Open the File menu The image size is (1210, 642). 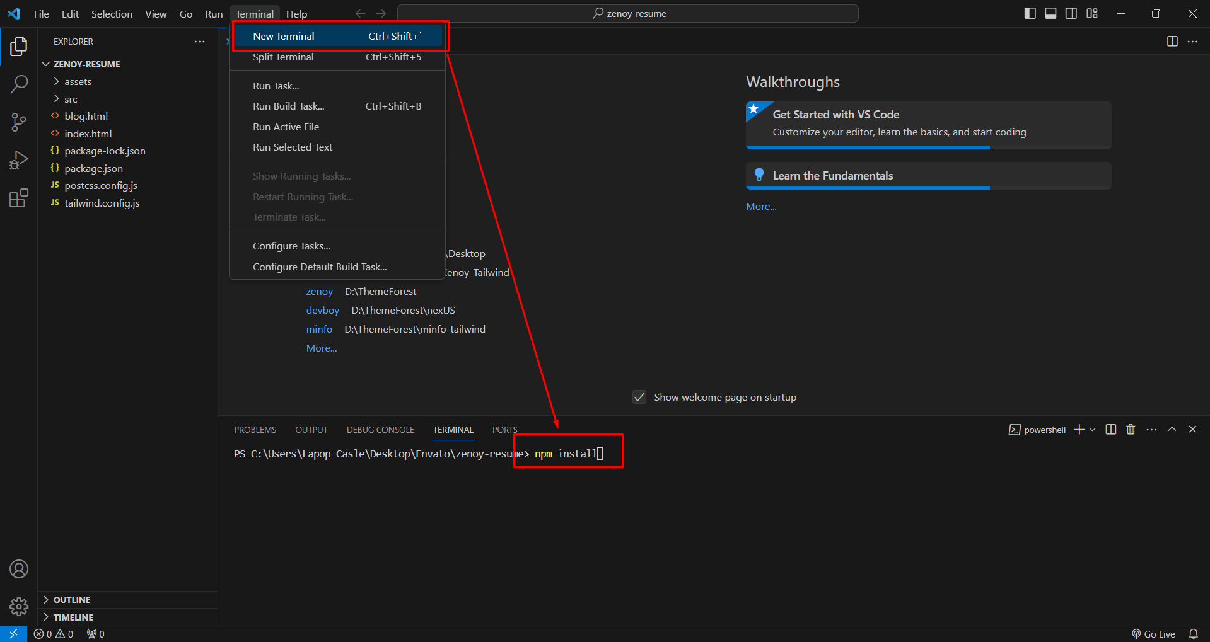[x=42, y=14]
